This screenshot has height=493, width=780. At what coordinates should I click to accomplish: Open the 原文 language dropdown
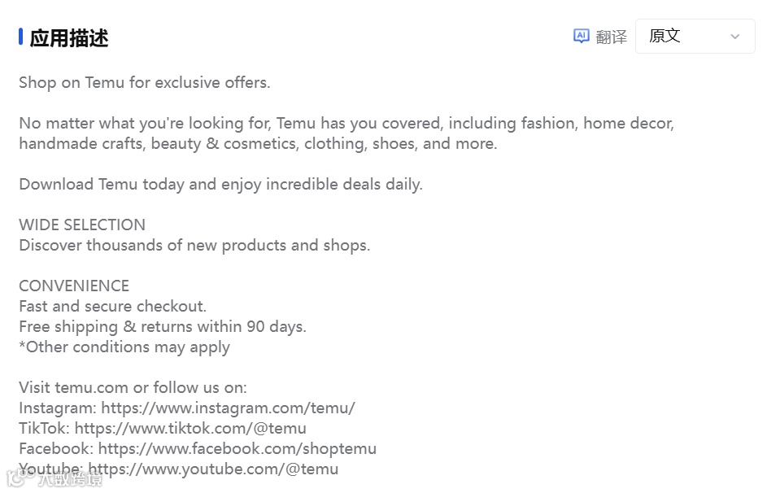[x=695, y=37]
